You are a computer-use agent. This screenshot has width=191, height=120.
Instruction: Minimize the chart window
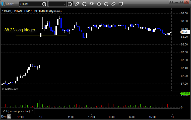[177, 2]
